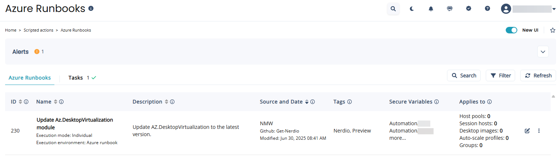
Task: Sort table by ID column
Action: tap(20, 102)
